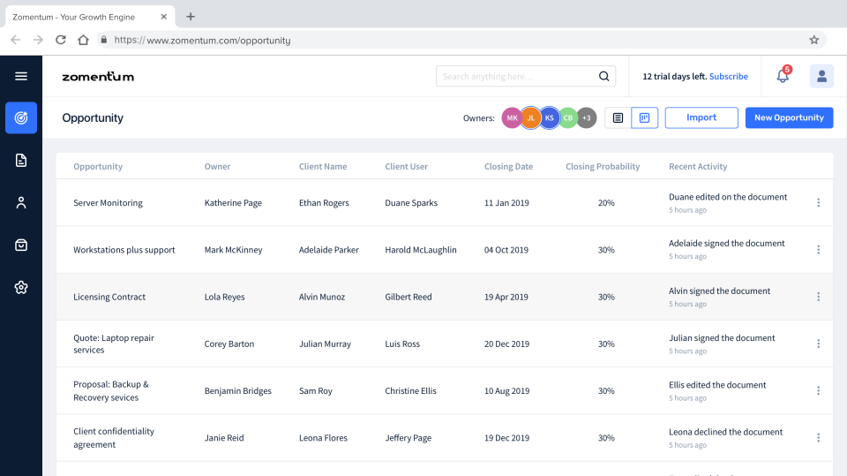Open row options for Server Monitoring
The width and height of the screenshot is (847, 476).
(x=818, y=203)
